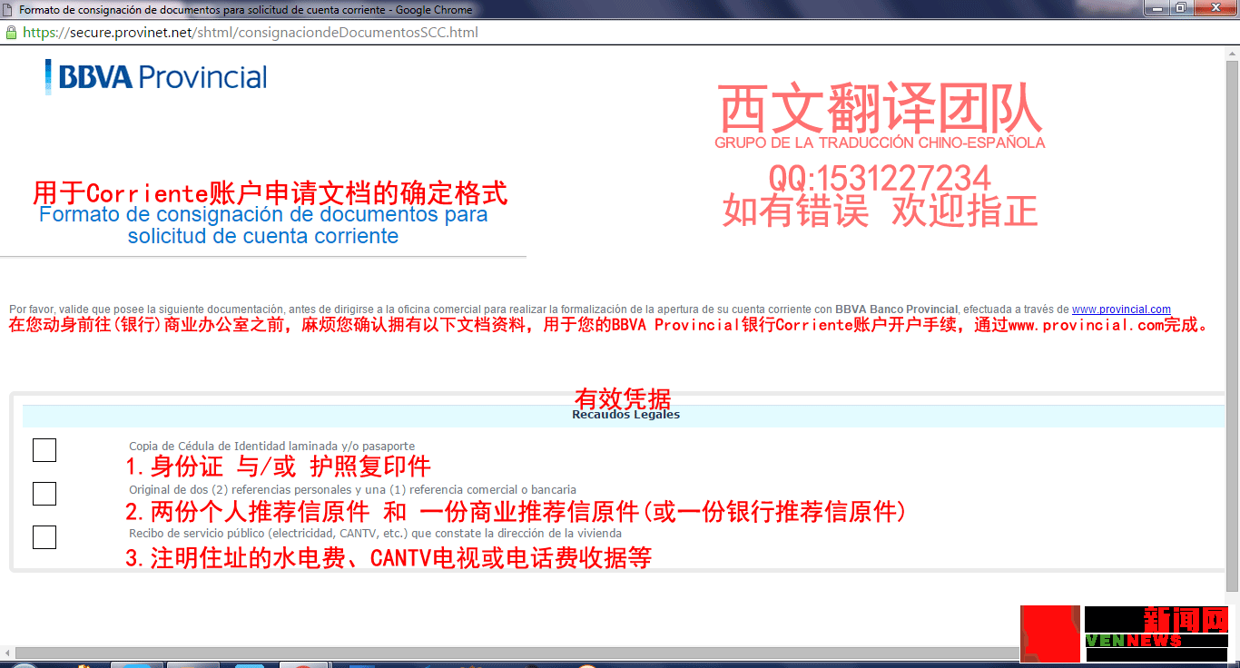Close the Chrome window

pyautogui.click(x=1214, y=8)
